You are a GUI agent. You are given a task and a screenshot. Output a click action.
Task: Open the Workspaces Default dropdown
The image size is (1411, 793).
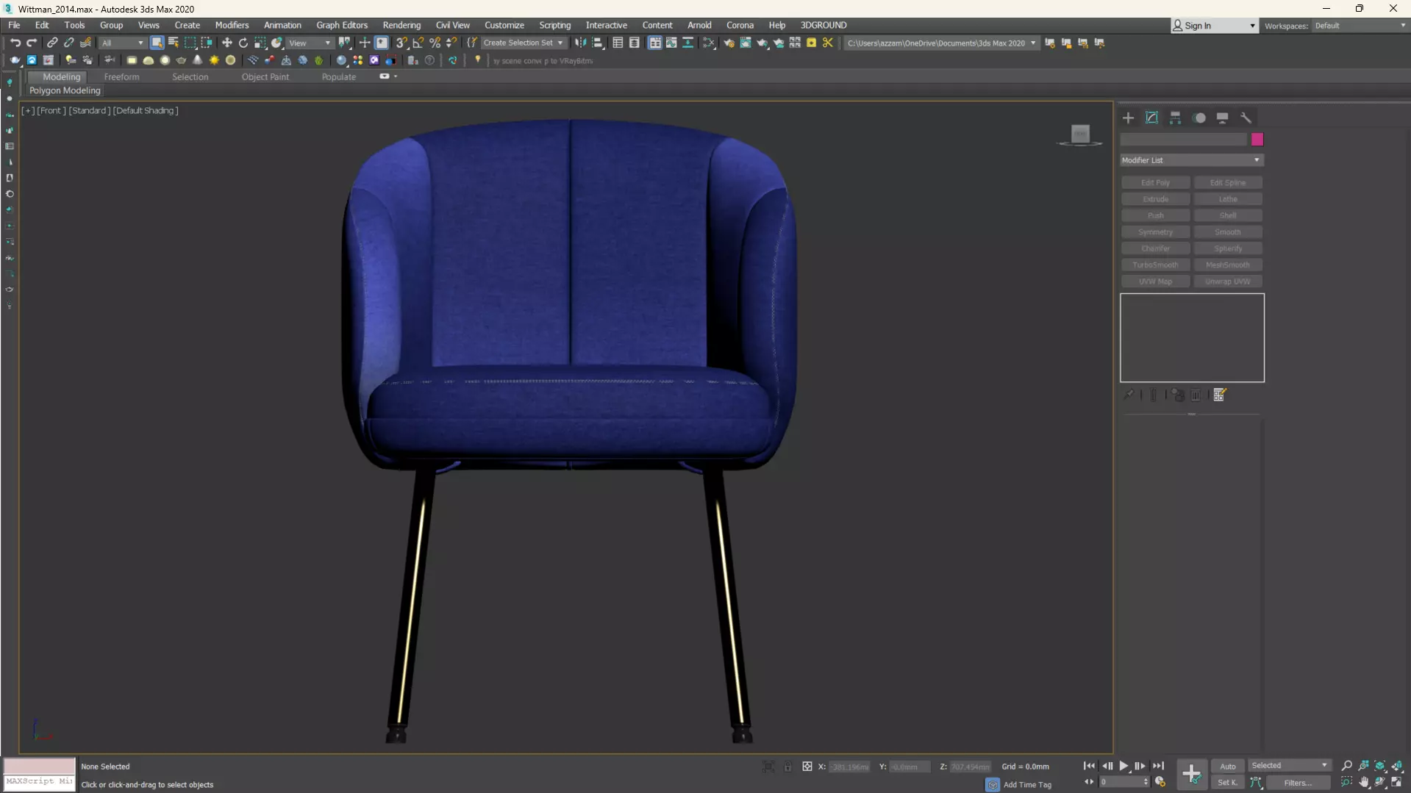1360,26
